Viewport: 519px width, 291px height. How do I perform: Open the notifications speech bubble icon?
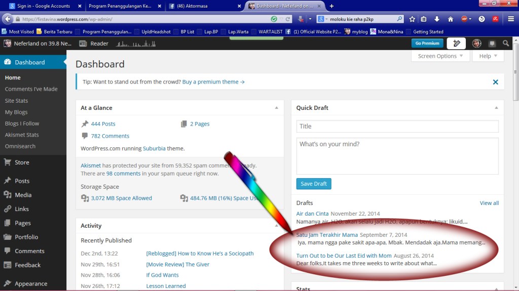(492, 44)
